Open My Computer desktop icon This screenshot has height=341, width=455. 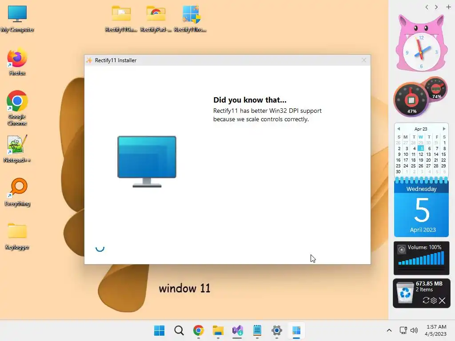pyautogui.click(x=17, y=18)
